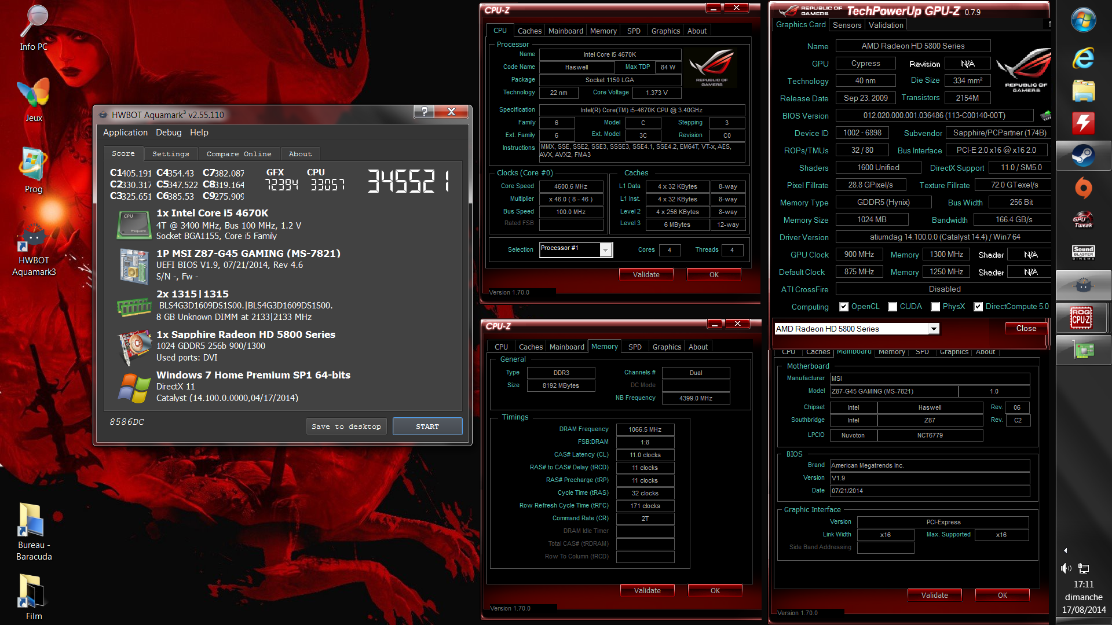Toggle the DirectCompute 5.0 checkbox
This screenshot has height=625, width=1112.
pyautogui.click(x=978, y=307)
